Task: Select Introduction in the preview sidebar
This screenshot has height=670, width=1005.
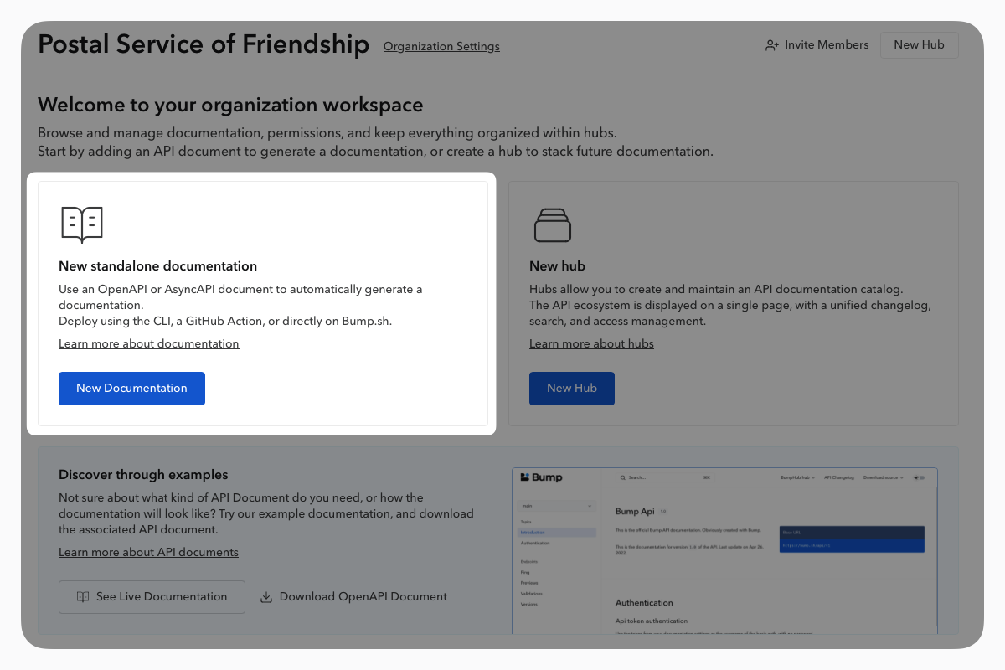Action: pos(533,533)
